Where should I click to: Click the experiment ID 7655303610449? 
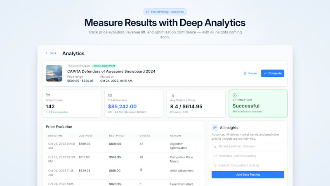tap(78, 66)
